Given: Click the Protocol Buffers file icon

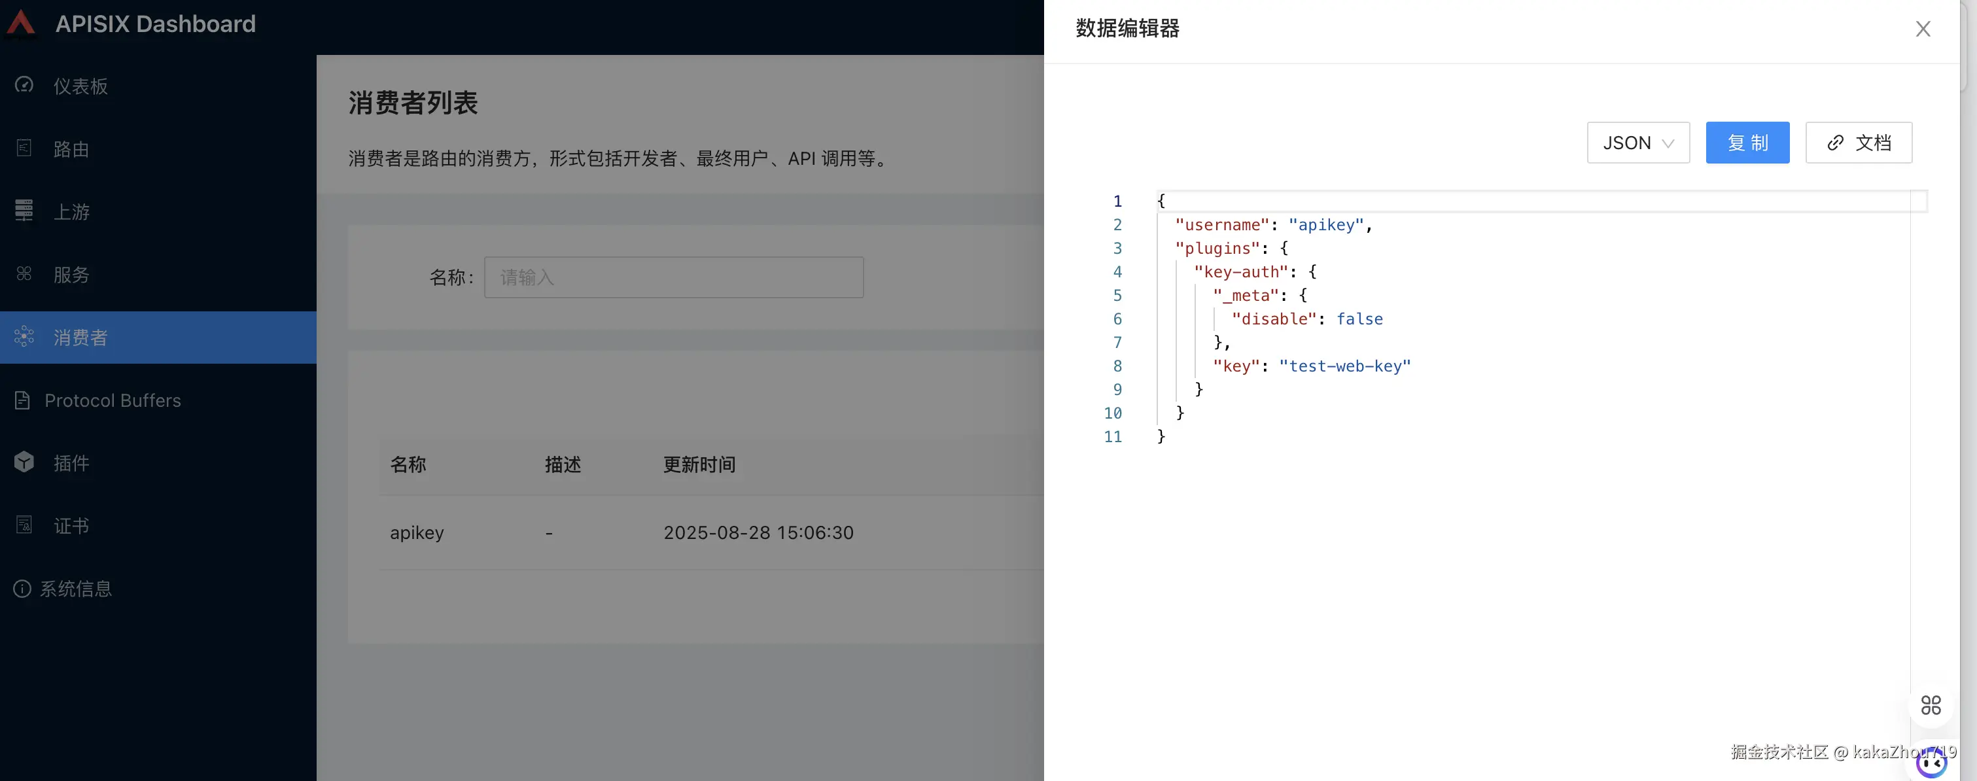Looking at the screenshot, I should (22, 400).
